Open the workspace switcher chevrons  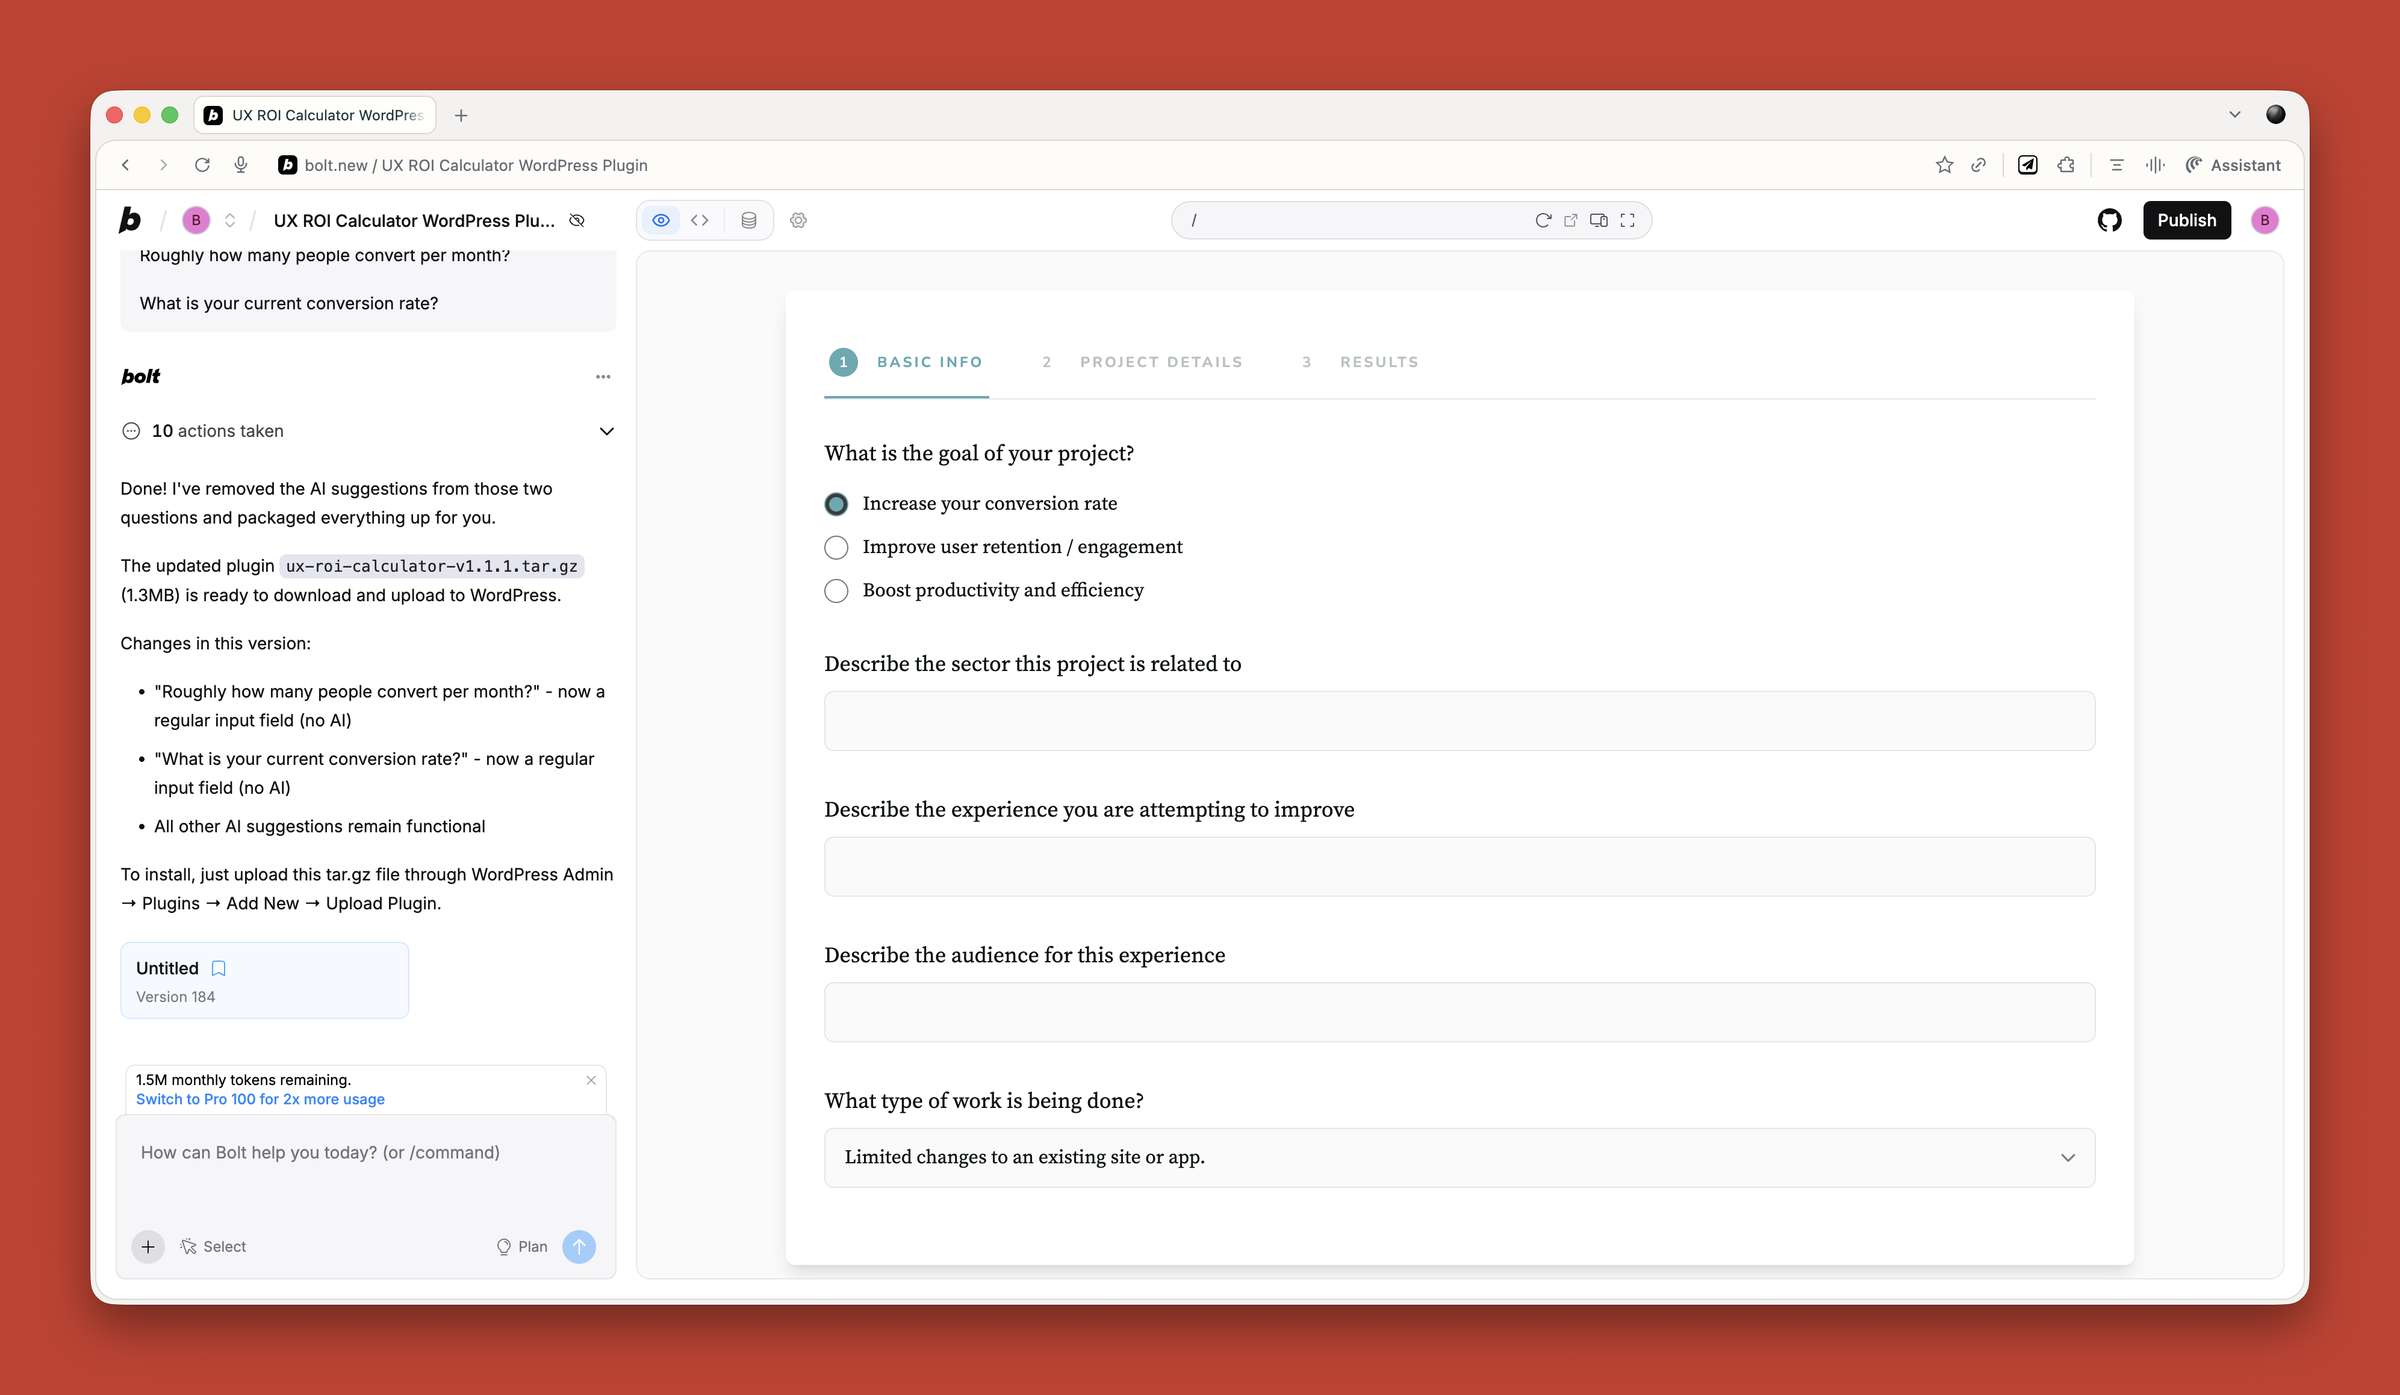coord(229,220)
